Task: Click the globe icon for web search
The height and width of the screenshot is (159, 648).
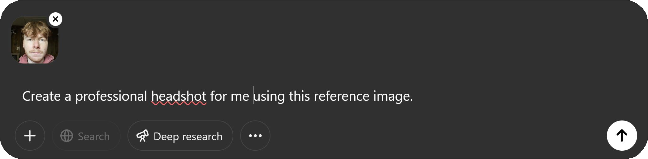Action: click(x=67, y=136)
